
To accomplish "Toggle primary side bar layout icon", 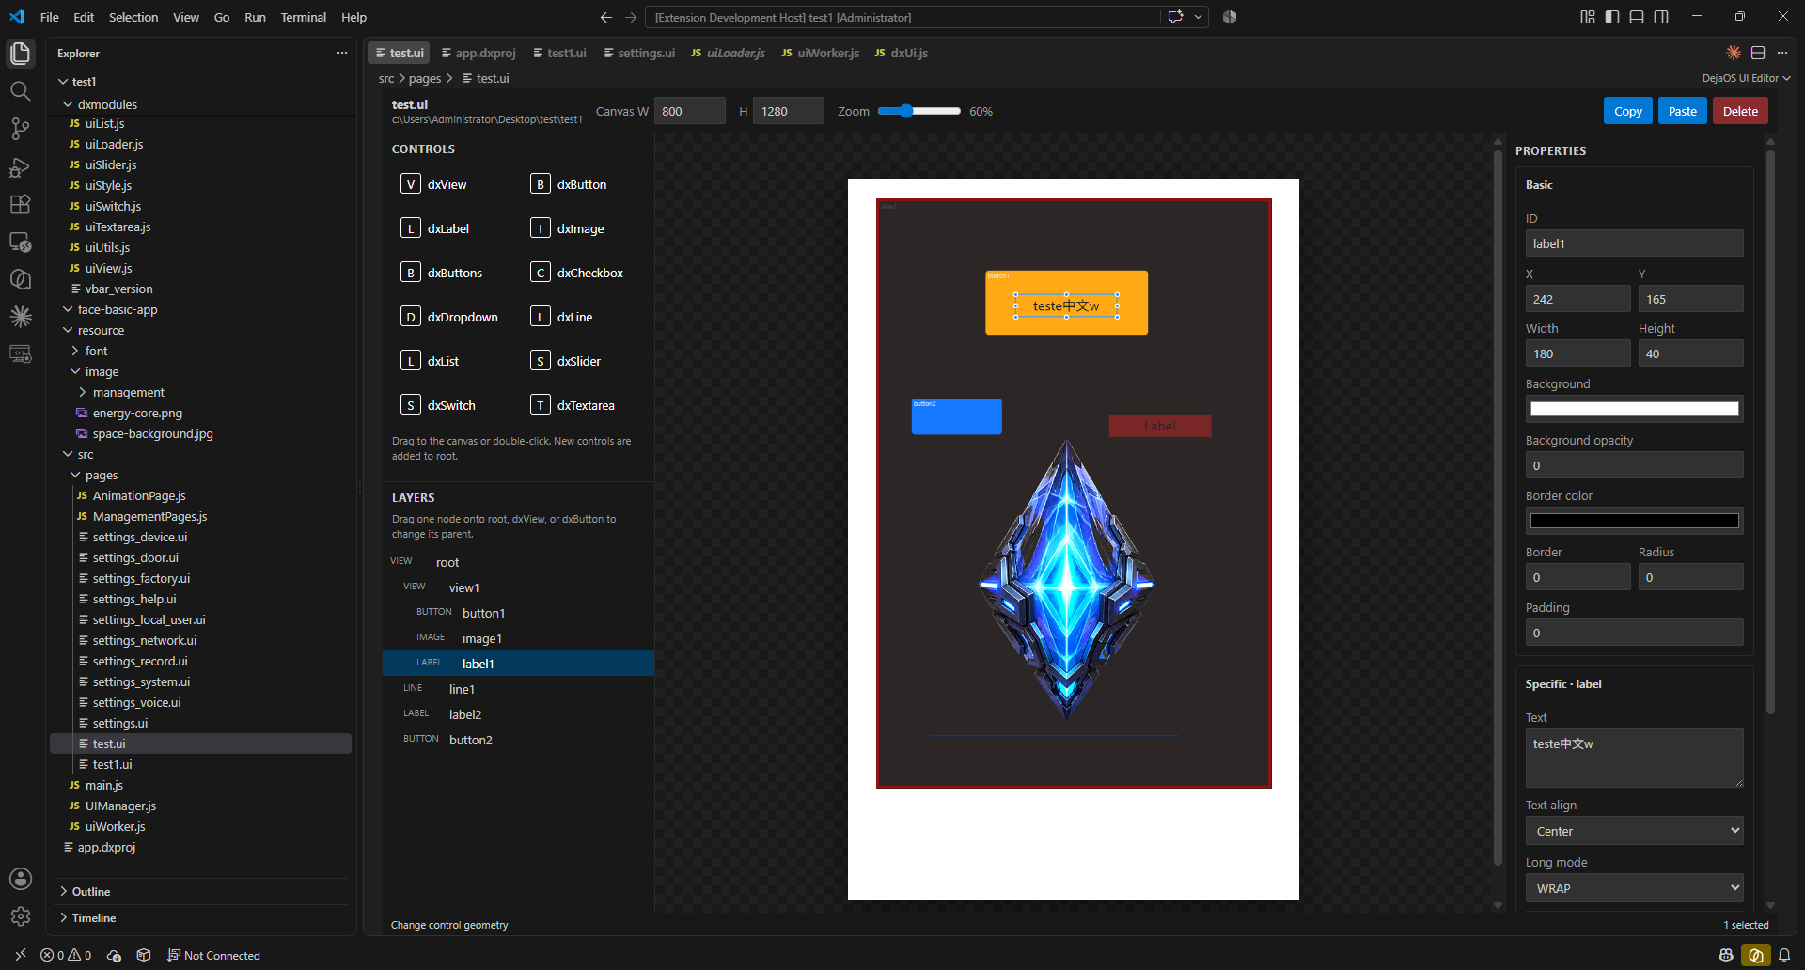I will click(1612, 17).
